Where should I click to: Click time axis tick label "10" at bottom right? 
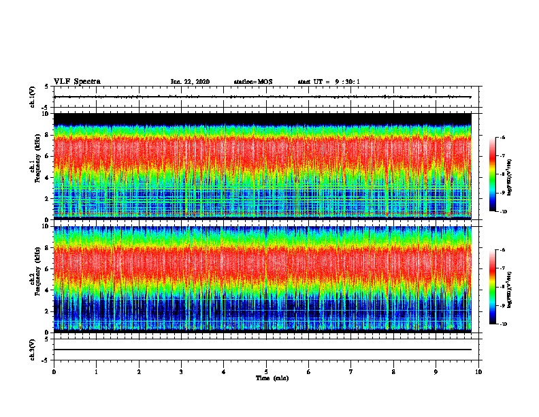(x=478, y=372)
